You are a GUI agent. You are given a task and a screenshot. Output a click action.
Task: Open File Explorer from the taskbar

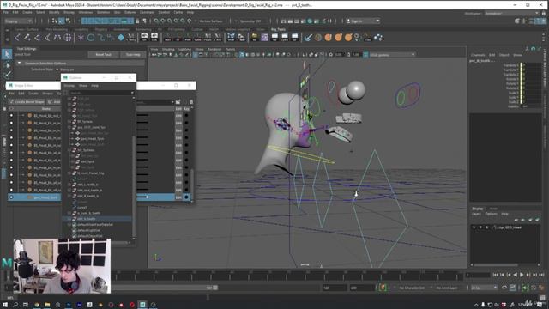[x=47, y=305]
